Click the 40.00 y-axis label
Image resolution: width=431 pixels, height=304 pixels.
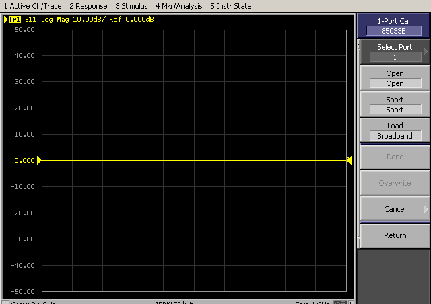25,55
